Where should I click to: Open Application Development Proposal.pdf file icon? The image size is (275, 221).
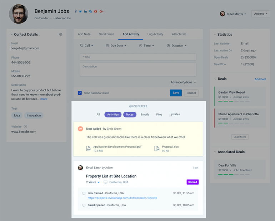88,149
